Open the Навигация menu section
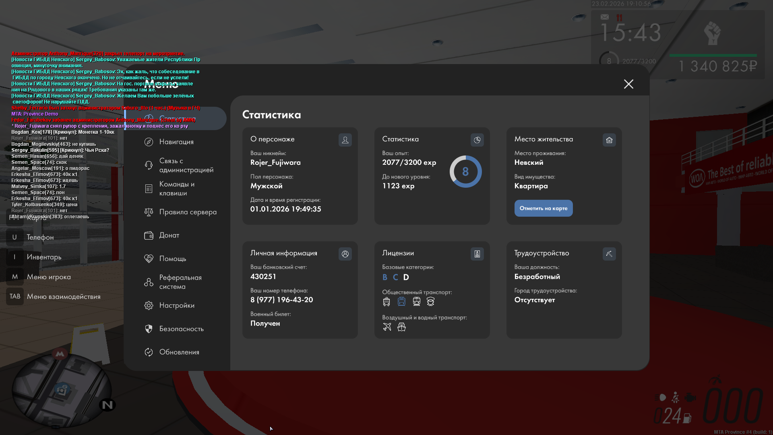The height and width of the screenshot is (435, 773). 176,142
